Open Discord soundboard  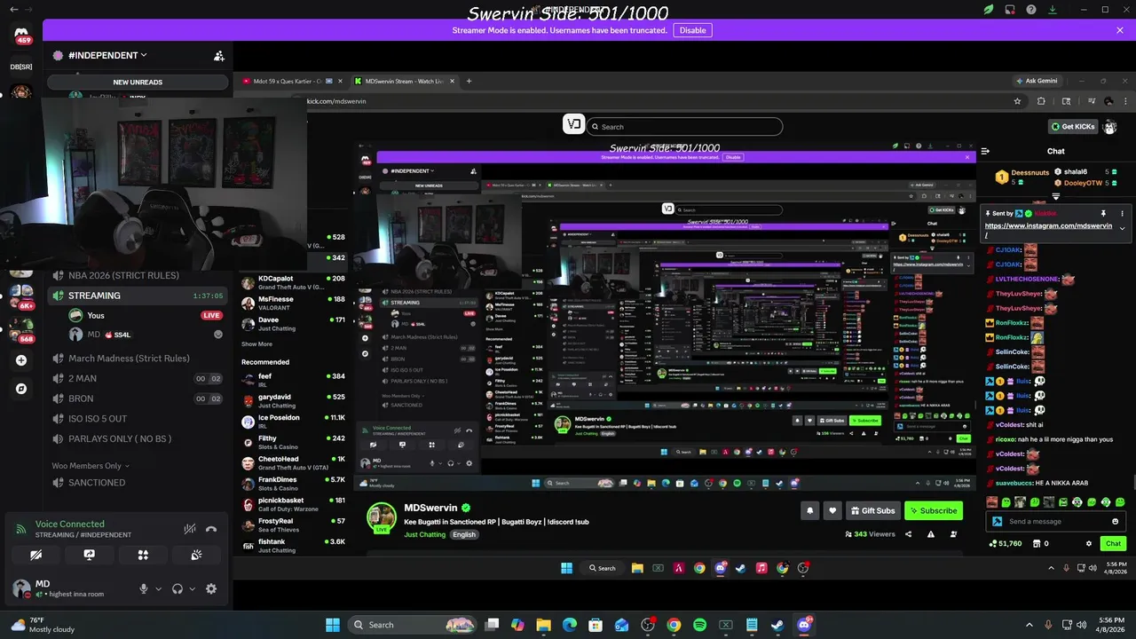tap(196, 555)
